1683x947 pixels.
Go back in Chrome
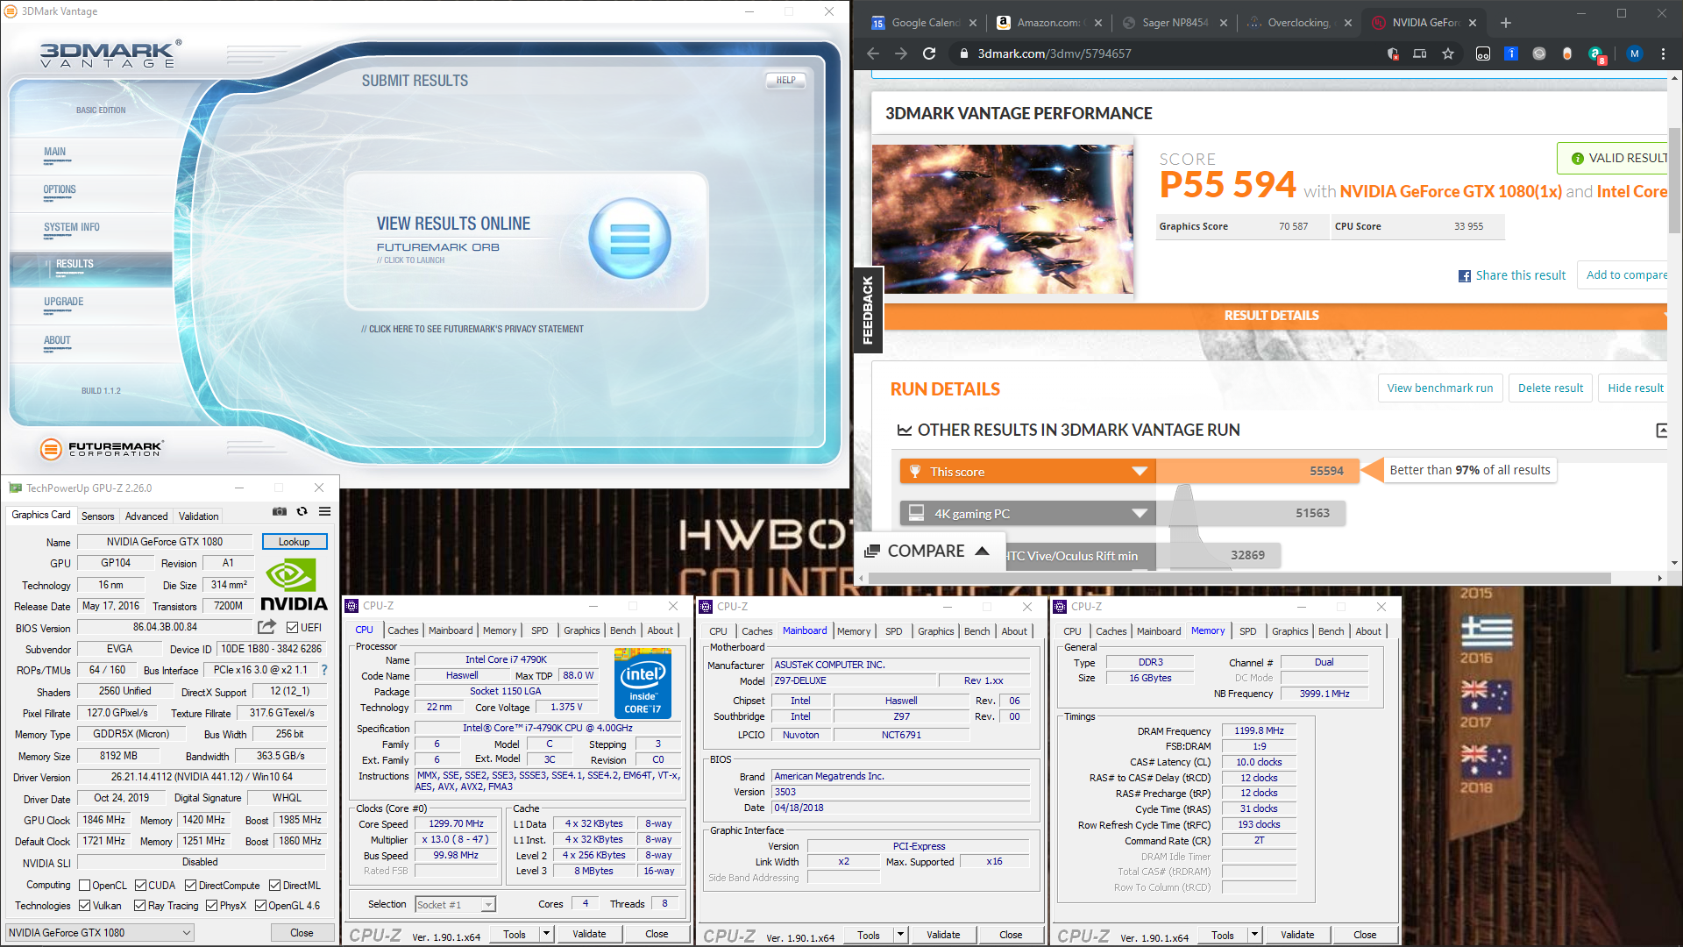pos(873,53)
